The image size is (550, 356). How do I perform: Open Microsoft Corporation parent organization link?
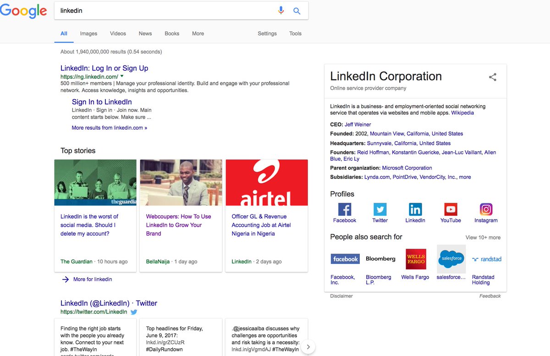pyautogui.click(x=407, y=168)
